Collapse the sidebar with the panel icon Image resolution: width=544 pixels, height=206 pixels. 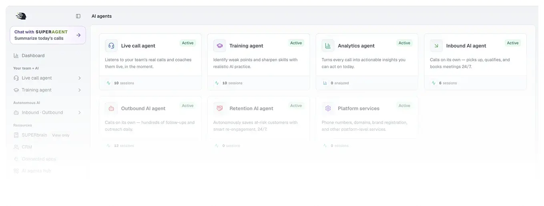pyautogui.click(x=78, y=16)
